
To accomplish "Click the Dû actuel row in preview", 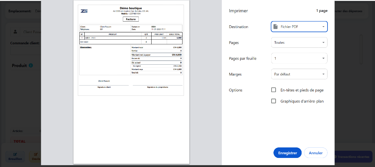I will click(x=156, y=62).
